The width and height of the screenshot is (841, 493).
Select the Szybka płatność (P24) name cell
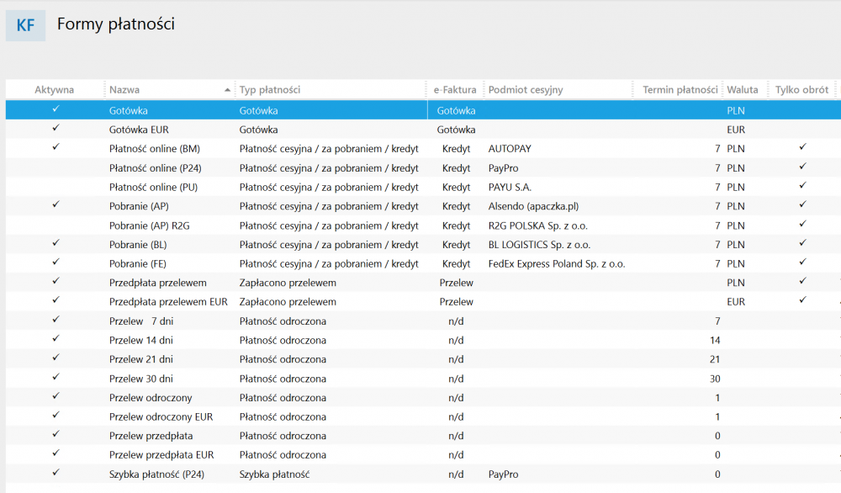(156, 474)
